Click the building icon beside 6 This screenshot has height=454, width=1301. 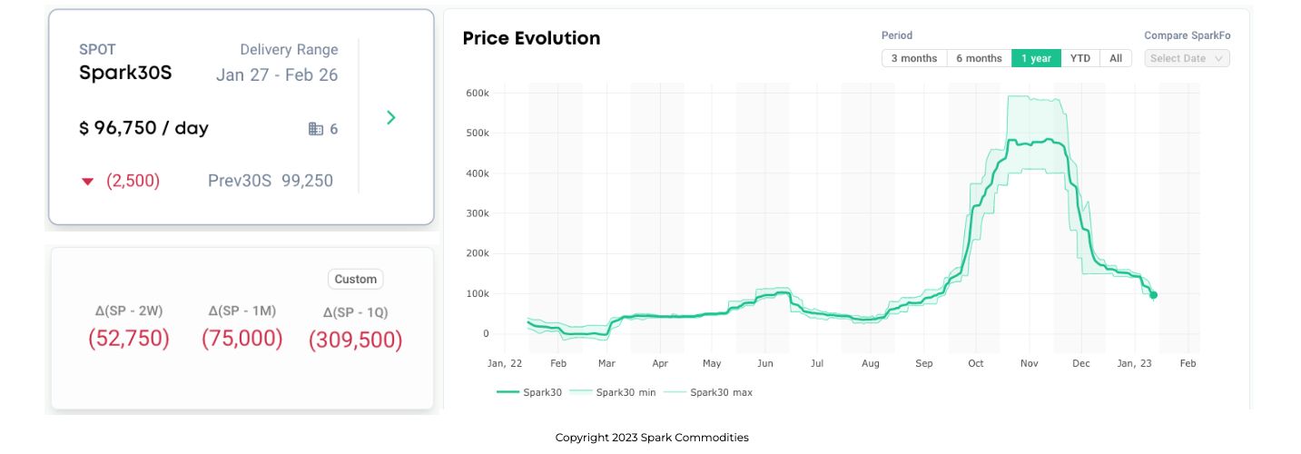tap(316, 129)
